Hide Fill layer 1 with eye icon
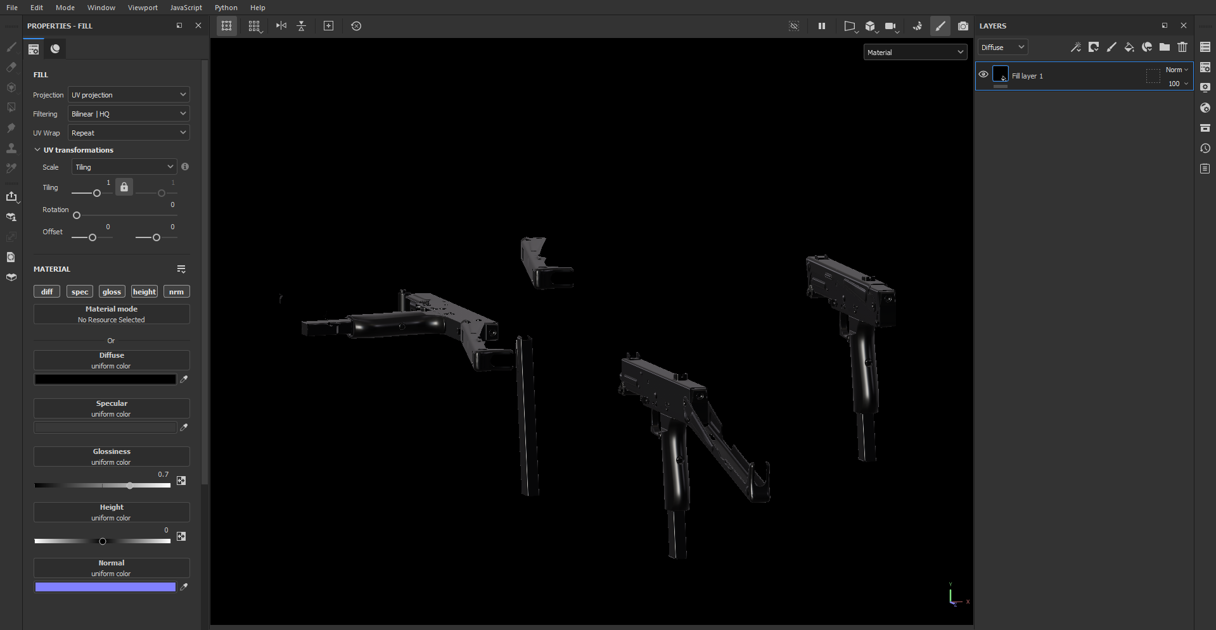Image resolution: width=1216 pixels, height=630 pixels. click(x=983, y=74)
